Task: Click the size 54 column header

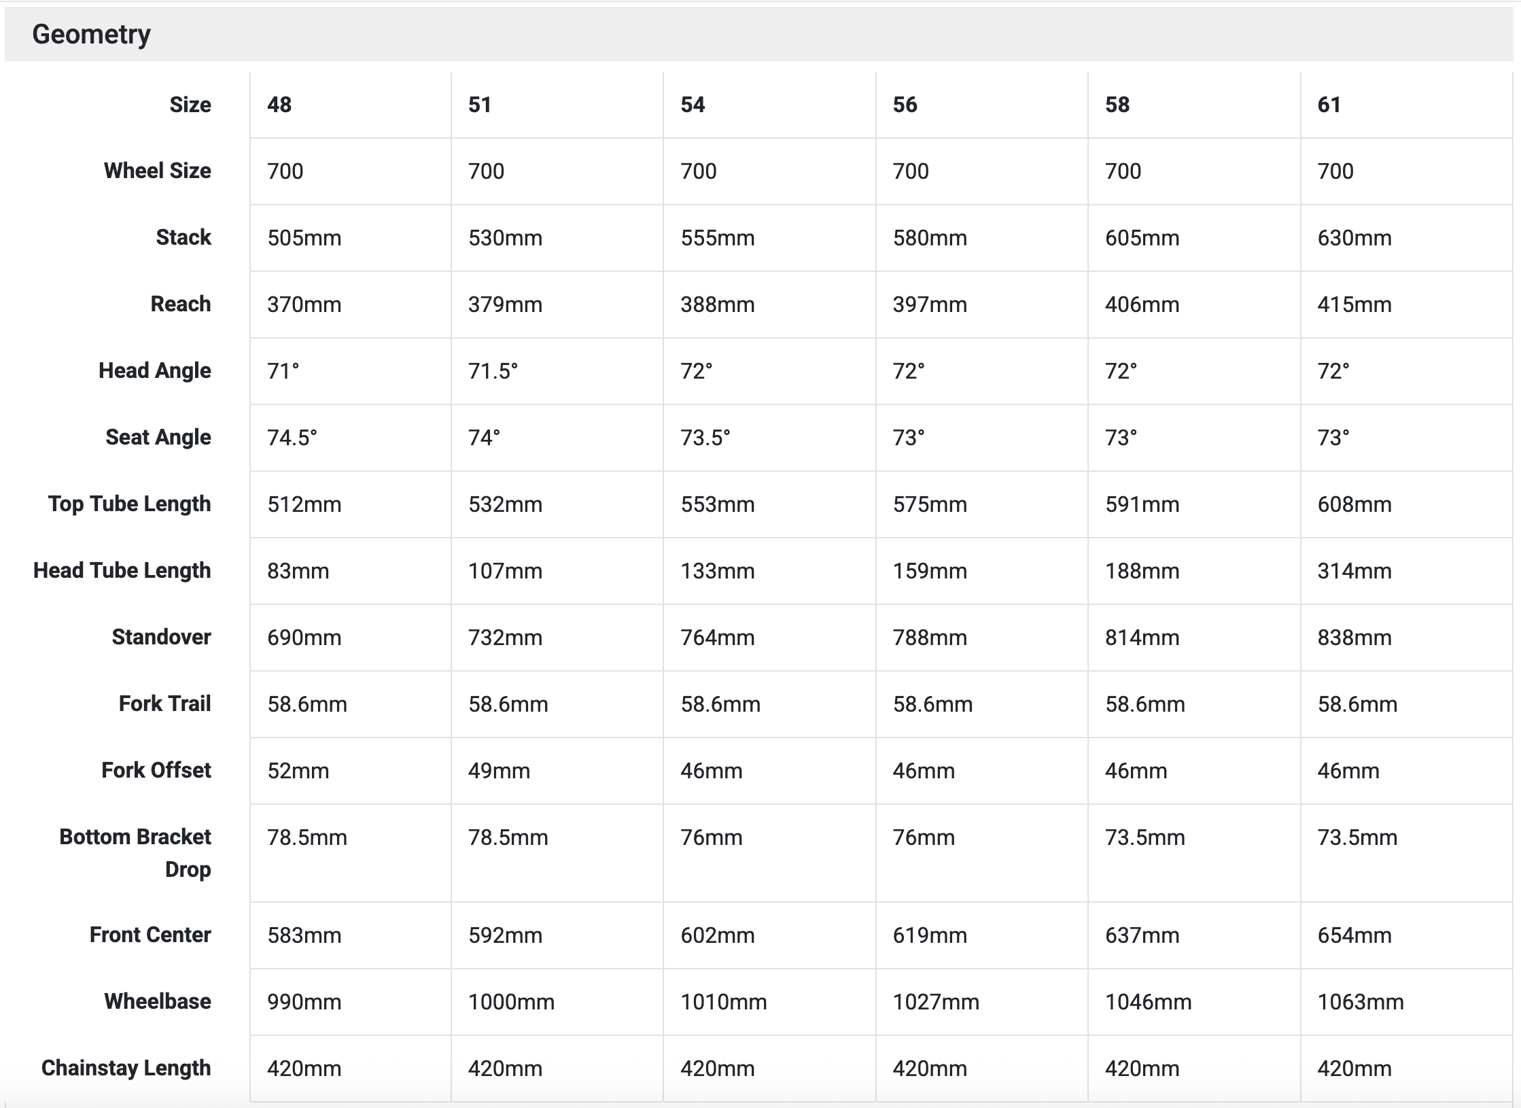Action: tap(693, 105)
